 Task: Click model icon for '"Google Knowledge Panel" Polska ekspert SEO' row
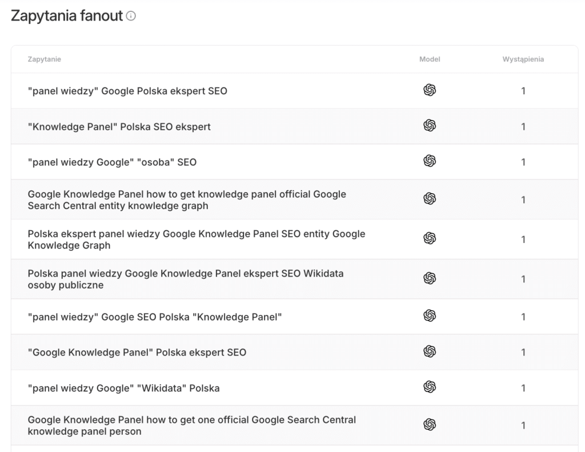[x=430, y=351]
